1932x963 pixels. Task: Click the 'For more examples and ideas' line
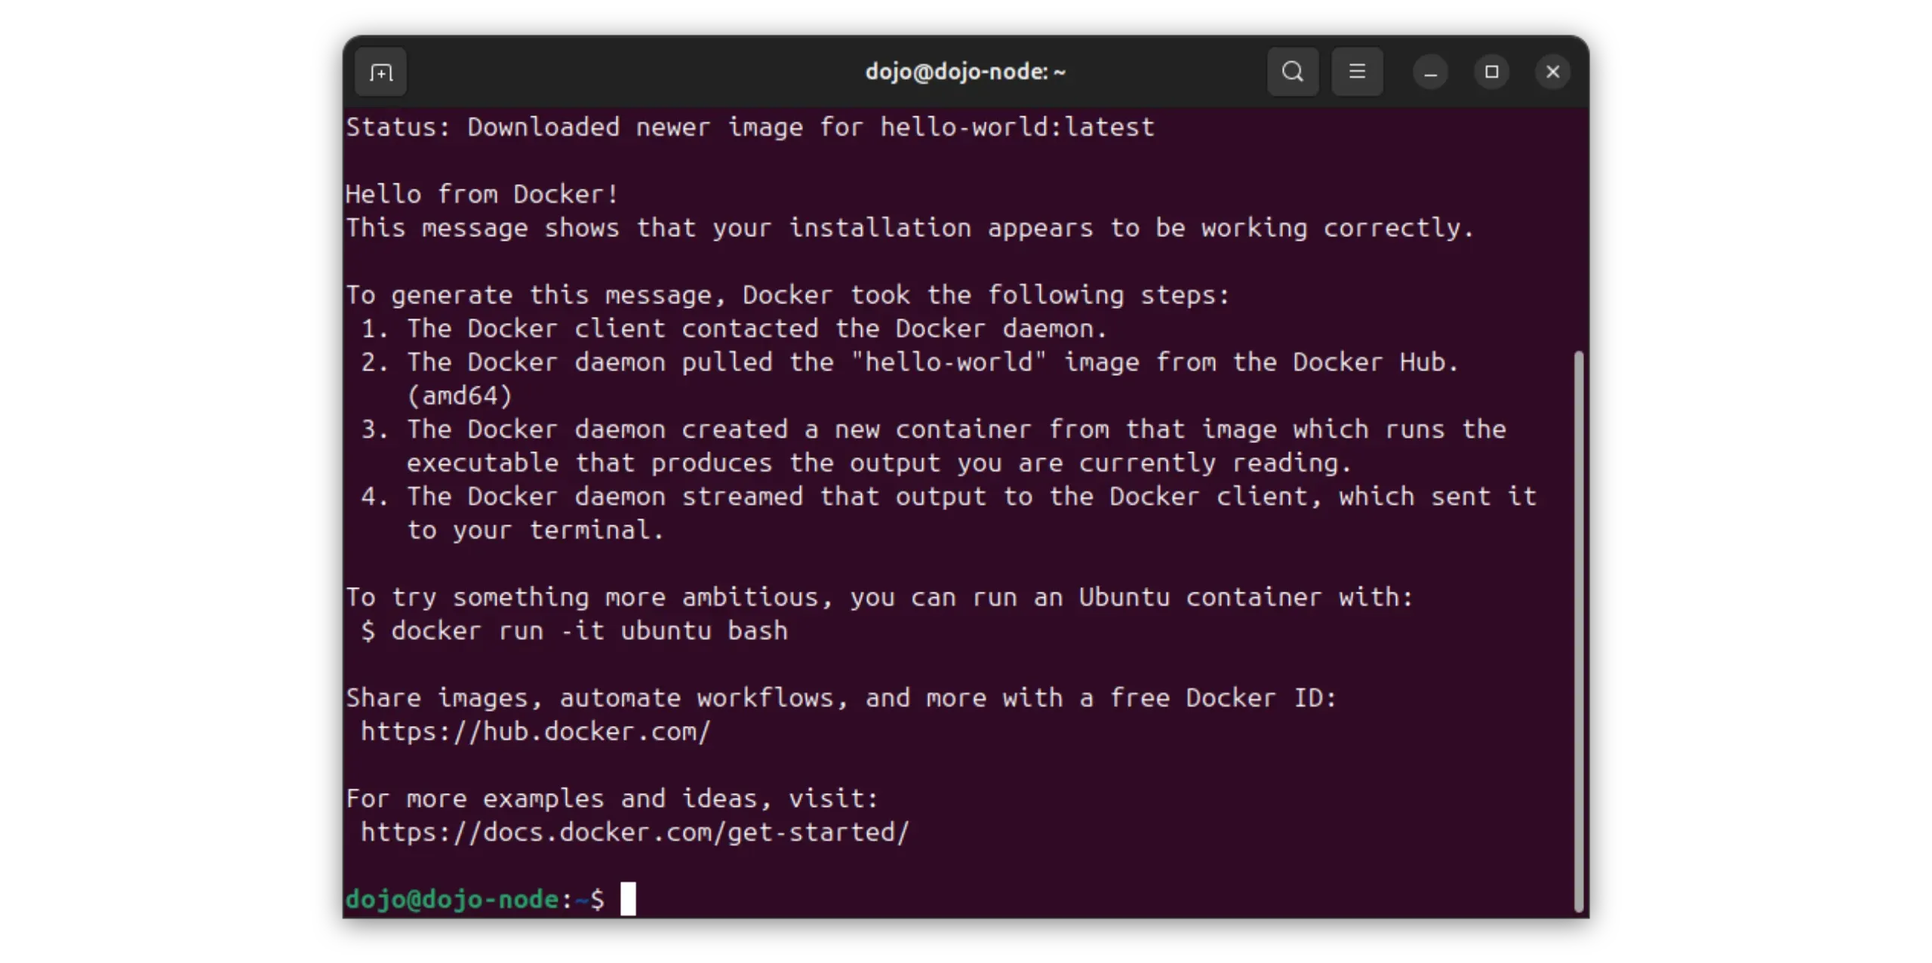click(612, 798)
